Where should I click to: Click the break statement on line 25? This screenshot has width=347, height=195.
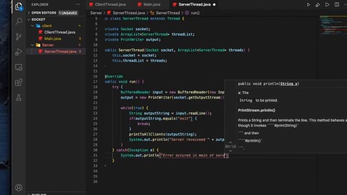pos(144,124)
